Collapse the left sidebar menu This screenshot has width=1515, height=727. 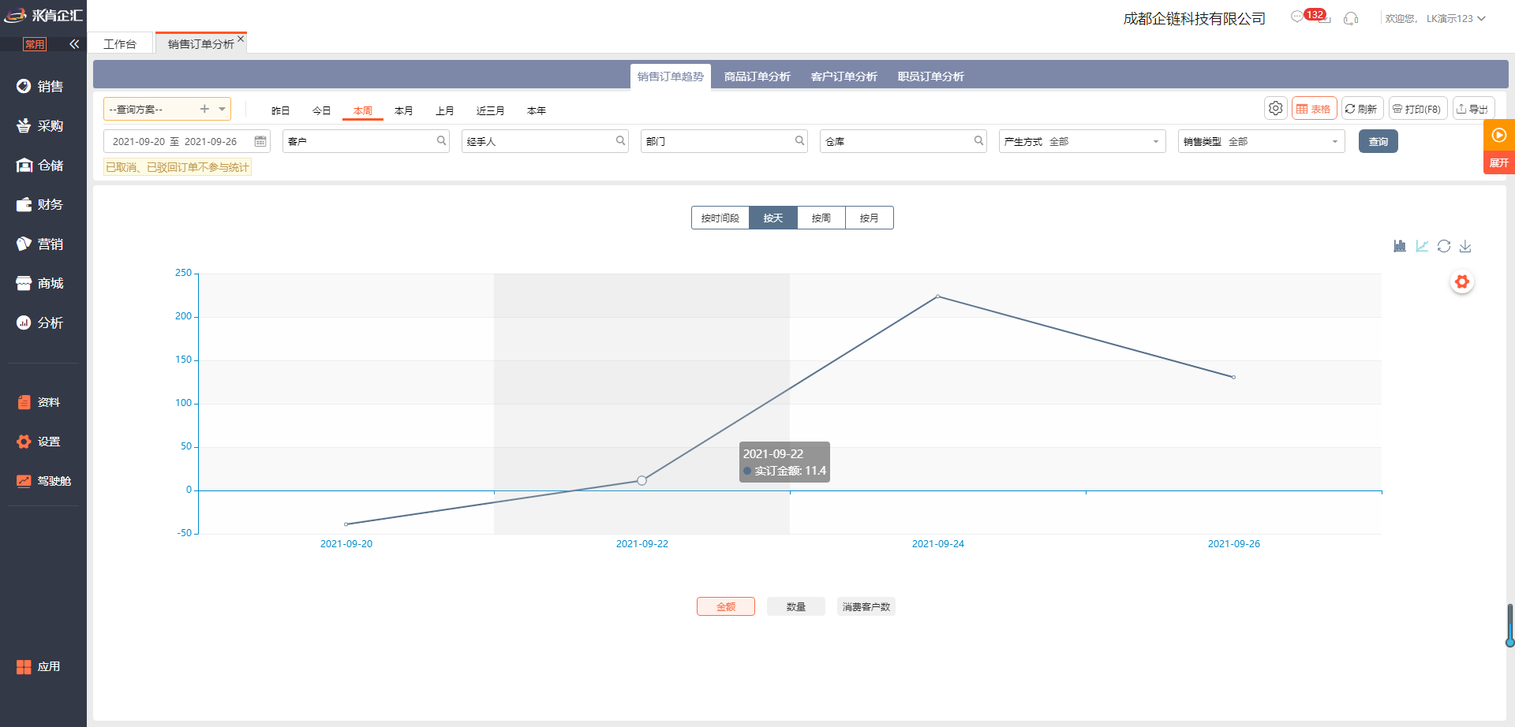74,44
